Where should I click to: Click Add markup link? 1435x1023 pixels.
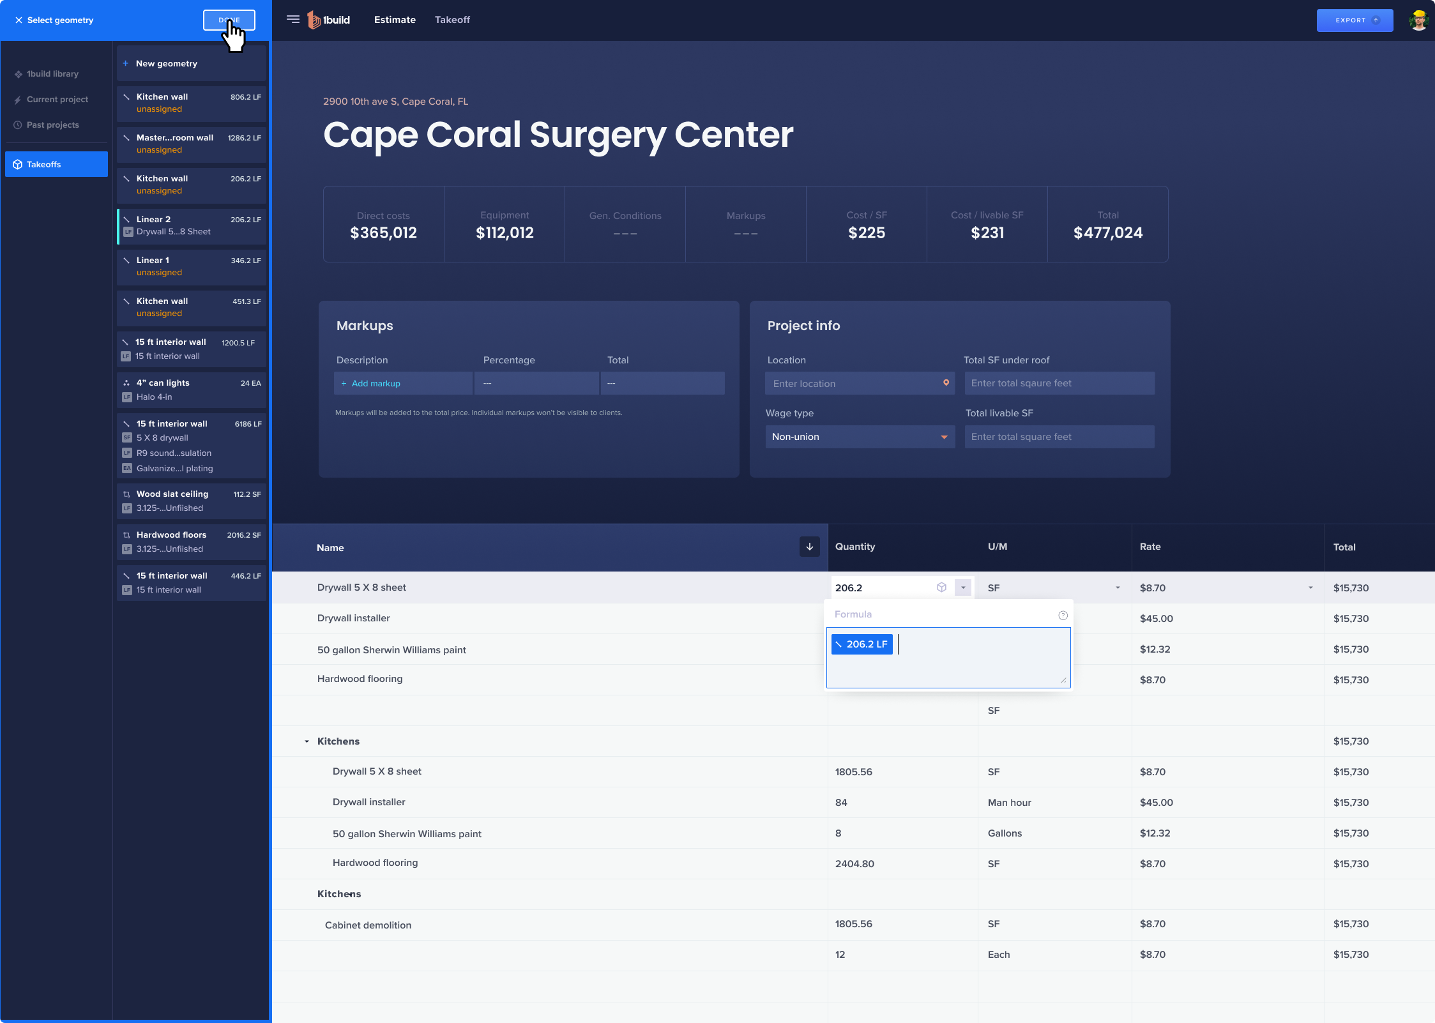[376, 383]
